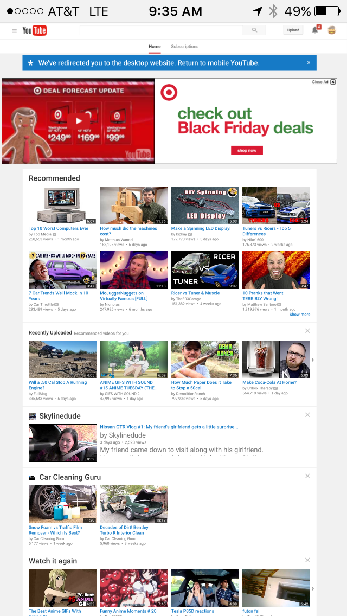Open DemolitionRanch 50cal paper thumbnail
The width and height of the screenshot is (347, 616).
205,359
